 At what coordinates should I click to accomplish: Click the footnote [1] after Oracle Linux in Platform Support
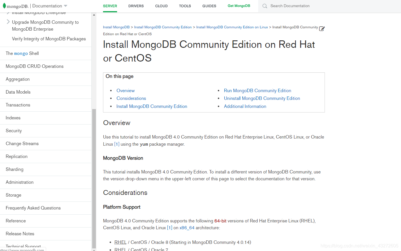pyautogui.click(x=170, y=228)
